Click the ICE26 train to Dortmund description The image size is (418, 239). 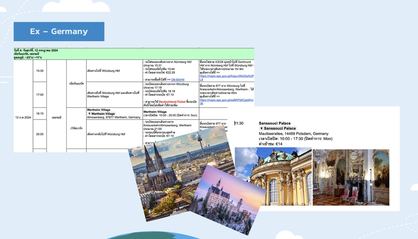[x=226, y=67]
